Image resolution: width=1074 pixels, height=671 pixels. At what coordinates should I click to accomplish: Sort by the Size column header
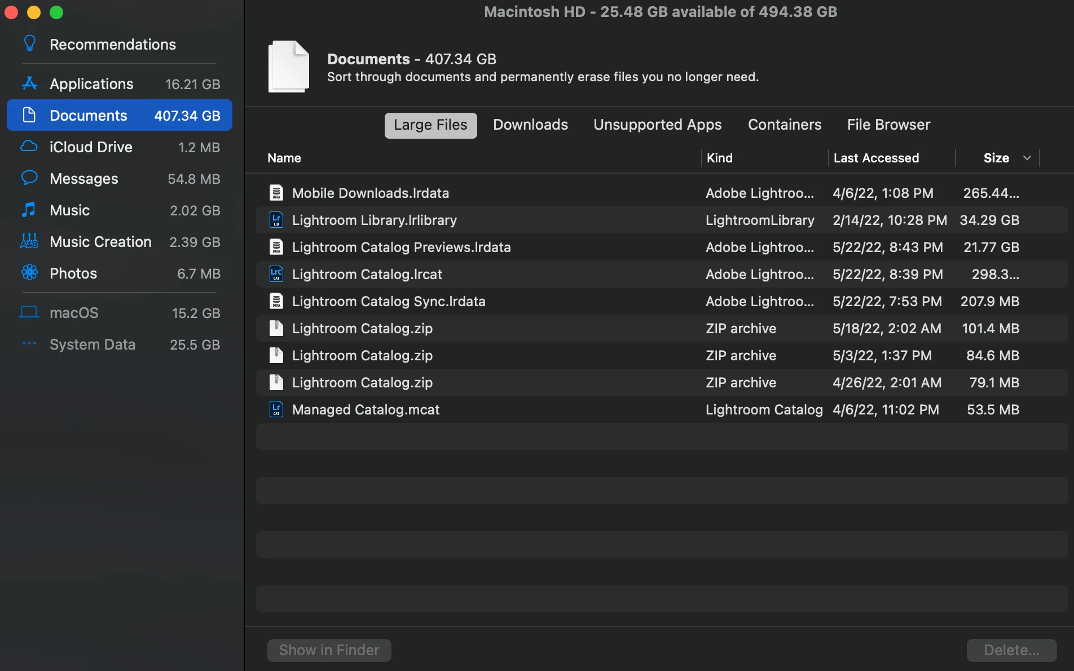tap(996, 158)
